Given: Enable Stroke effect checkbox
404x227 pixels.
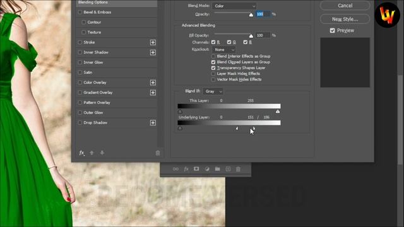Looking at the screenshot, I should 80,42.
